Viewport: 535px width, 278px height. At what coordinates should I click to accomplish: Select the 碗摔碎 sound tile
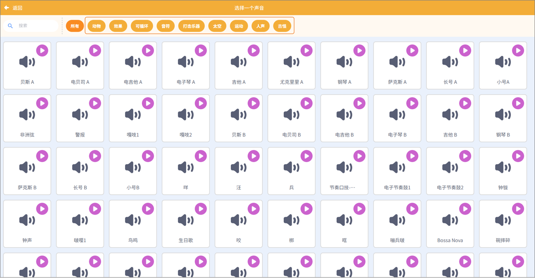coord(503,228)
